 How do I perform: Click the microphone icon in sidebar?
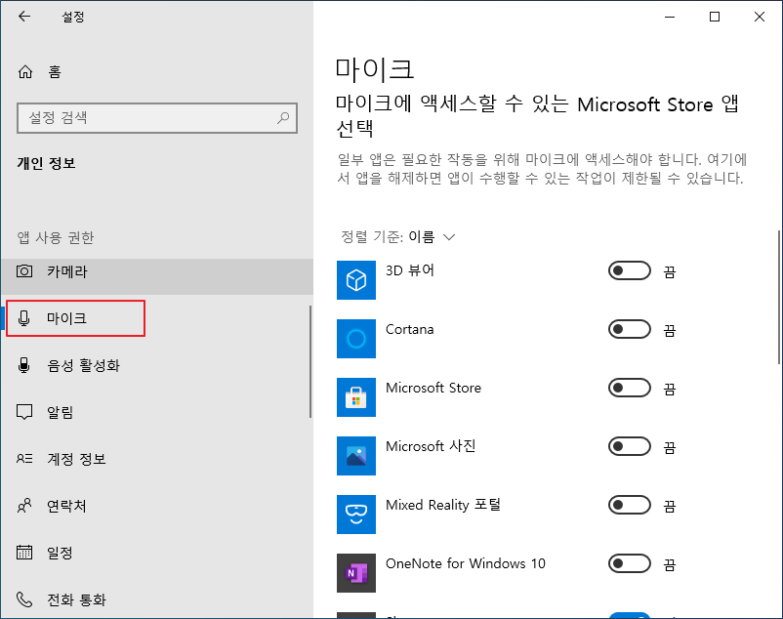24,318
